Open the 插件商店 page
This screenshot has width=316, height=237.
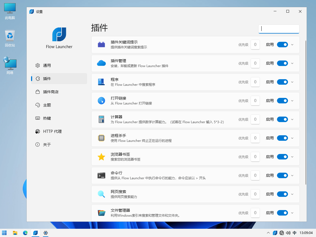pyautogui.click(x=59, y=92)
